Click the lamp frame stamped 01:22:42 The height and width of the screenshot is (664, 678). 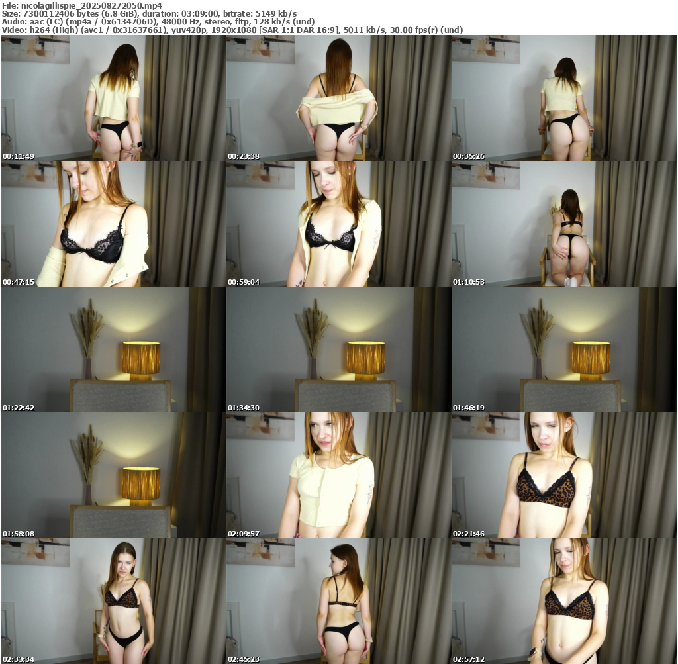(113, 350)
